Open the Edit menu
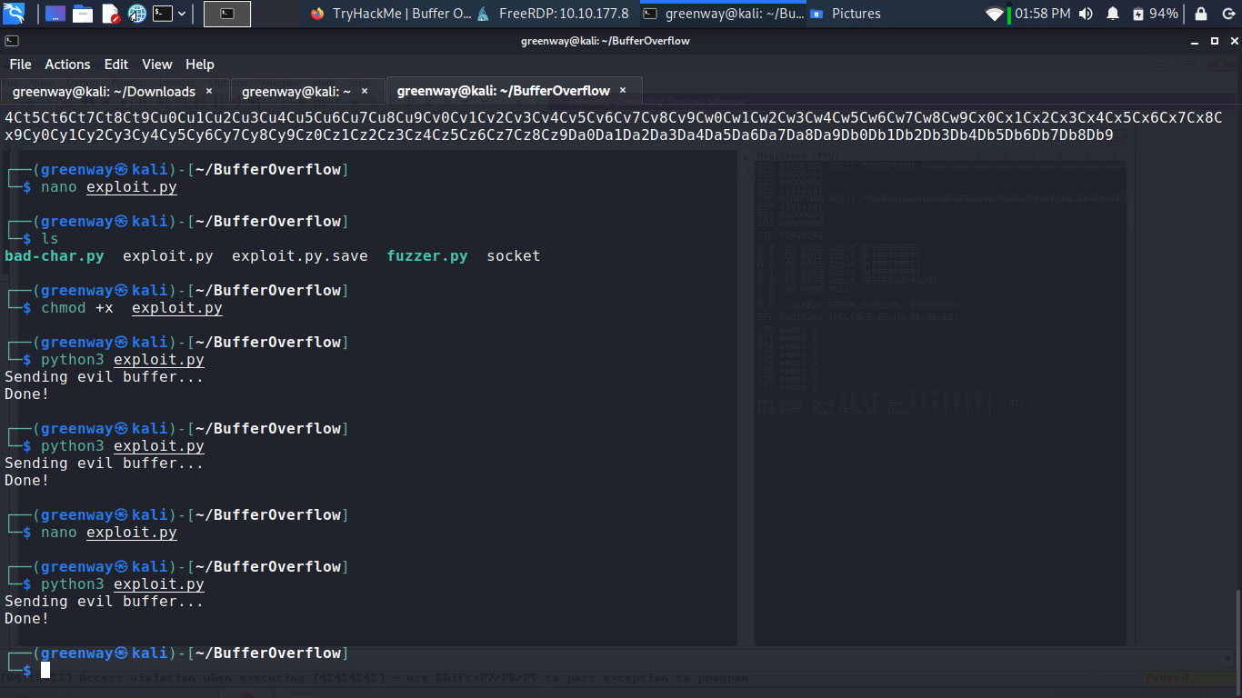The height and width of the screenshot is (698, 1242). [x=116, y=65]
